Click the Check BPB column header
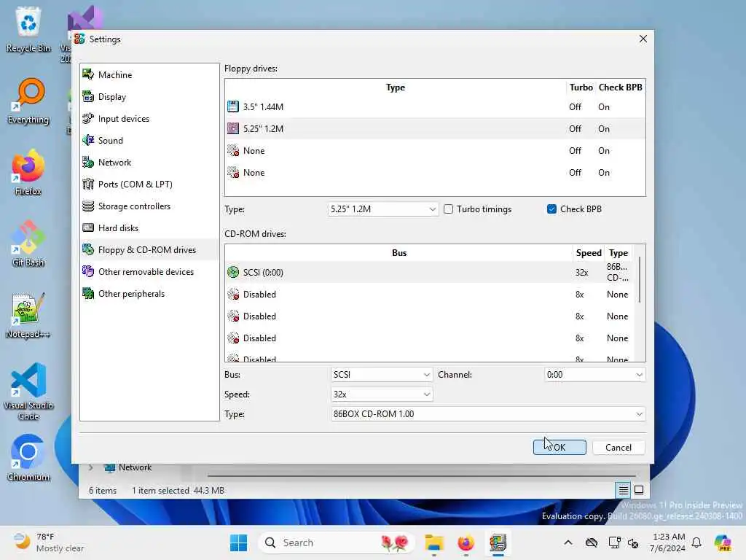746x560 pixels. click(x=621, y=87)
